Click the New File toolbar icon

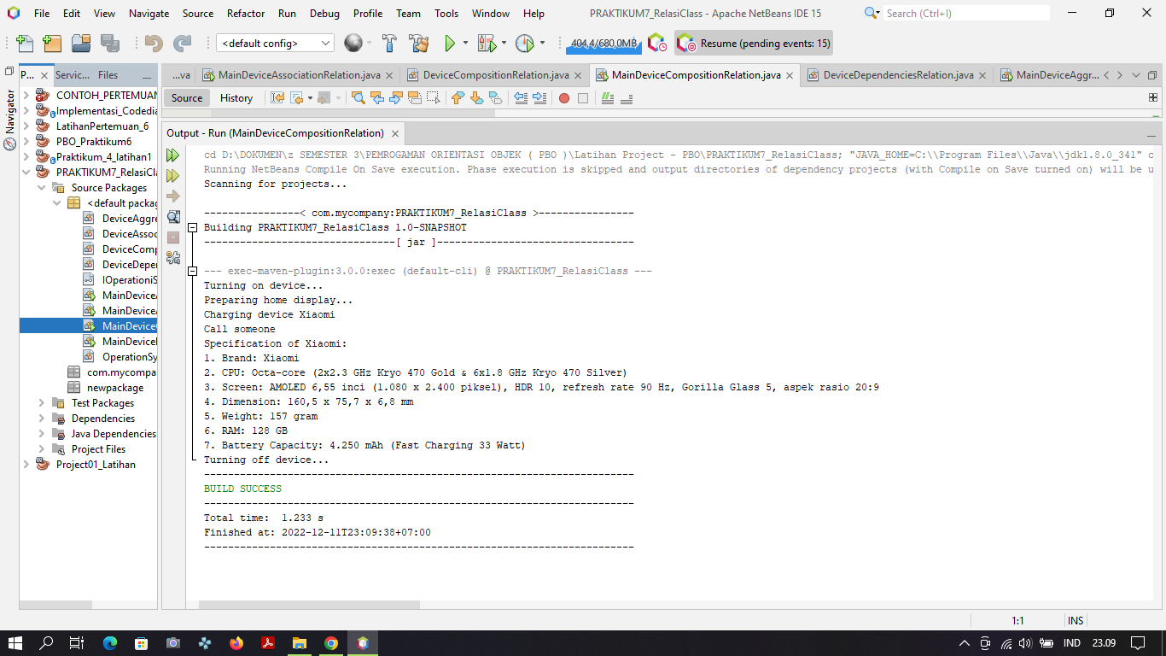click(25, 44)
